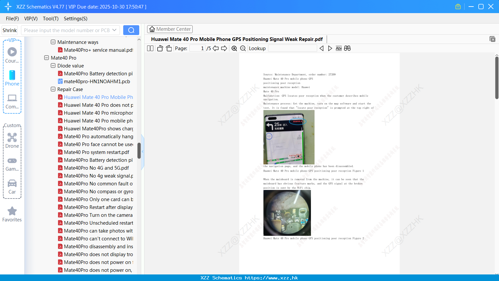The width and height of the screenshot is (499, 281).
Task: Collapse the Diode value tree node
Action: (53, 66)
